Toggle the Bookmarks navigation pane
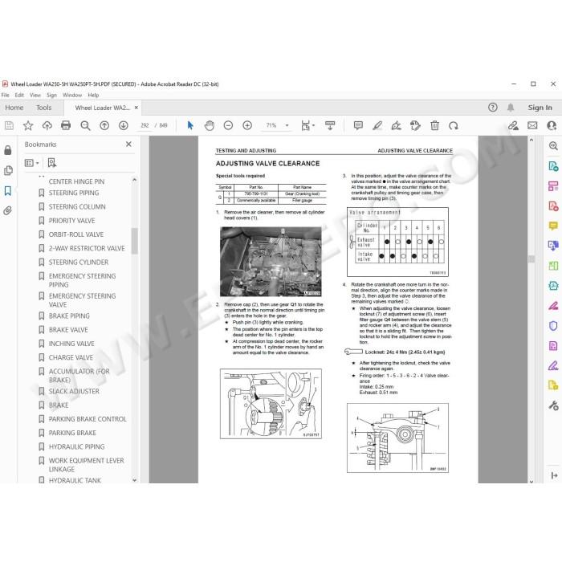This screenshot has height=562, width=562. 8,191
